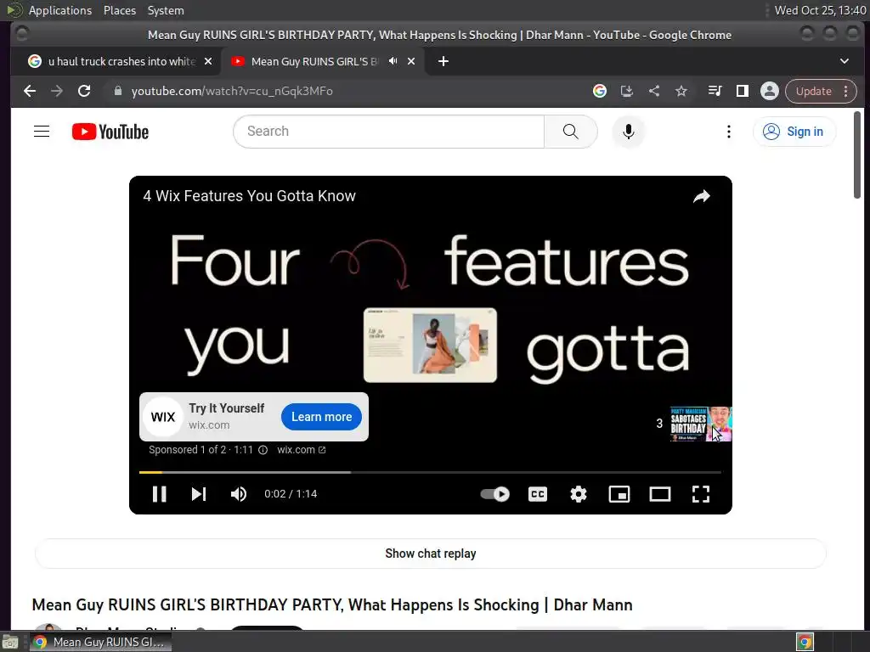This screenshot has height=652, width=870.
Task: Mute the video using the speaker icon
Action: tap(239, 494)
